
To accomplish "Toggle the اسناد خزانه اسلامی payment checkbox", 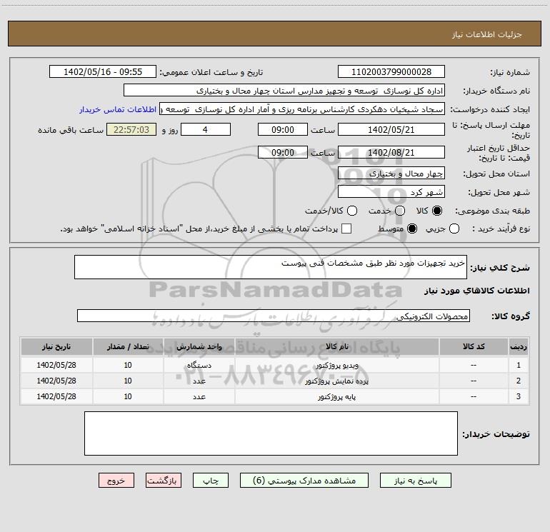I will pos(346,229).
